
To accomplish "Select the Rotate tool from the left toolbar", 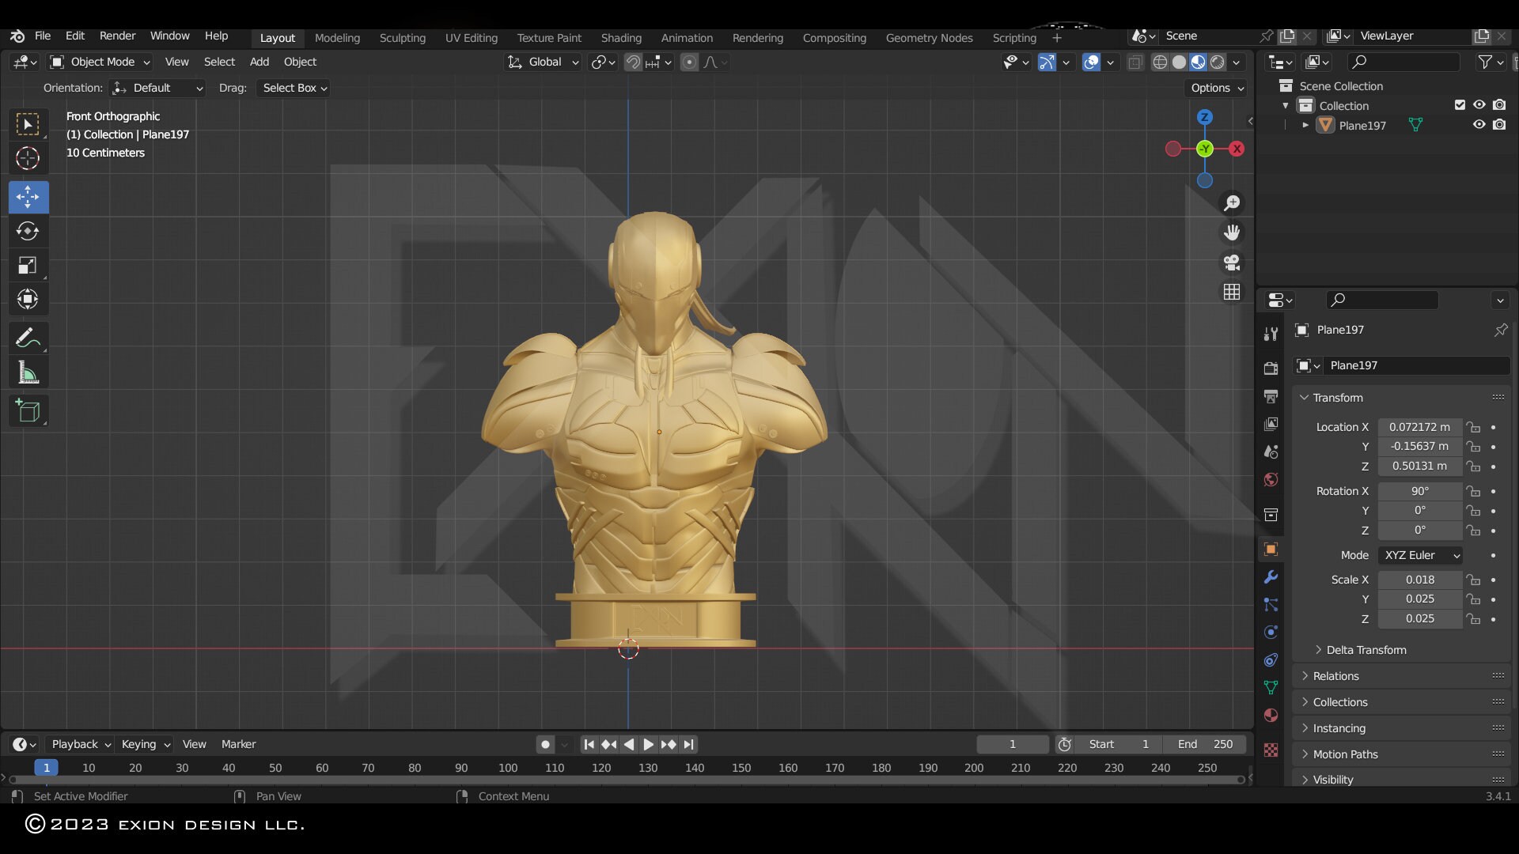I will tap(28, 231).
